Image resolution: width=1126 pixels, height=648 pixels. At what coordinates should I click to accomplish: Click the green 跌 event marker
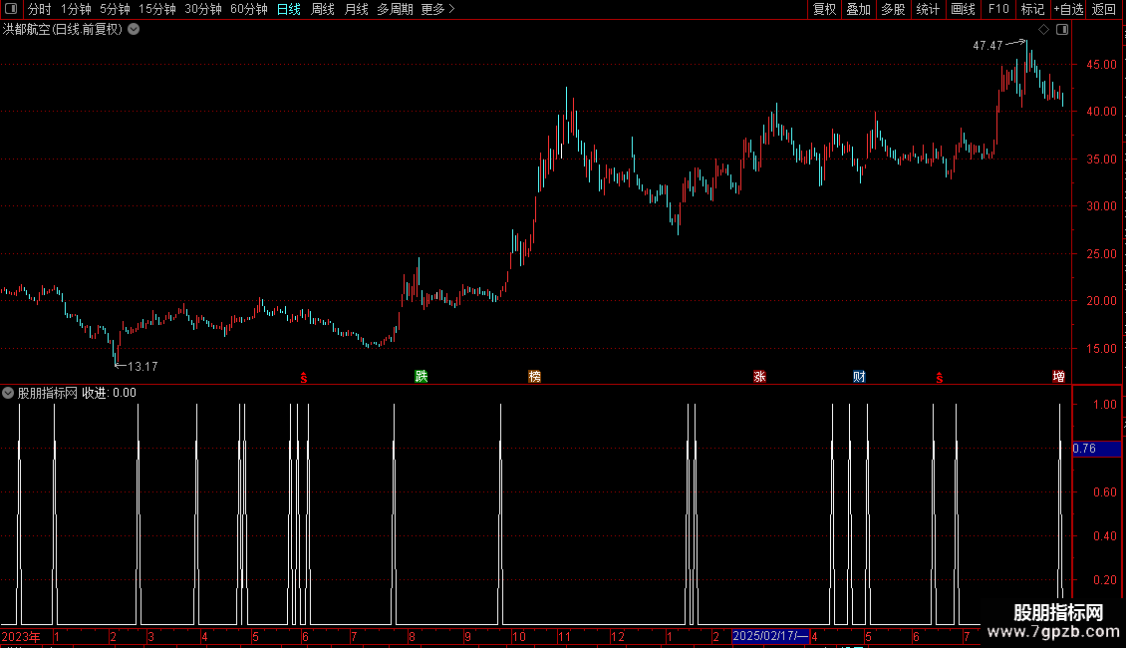click(422, 377)
